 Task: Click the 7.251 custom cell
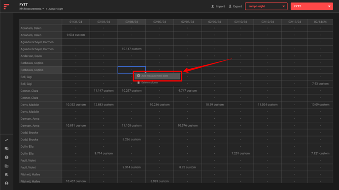pos(240,153)
